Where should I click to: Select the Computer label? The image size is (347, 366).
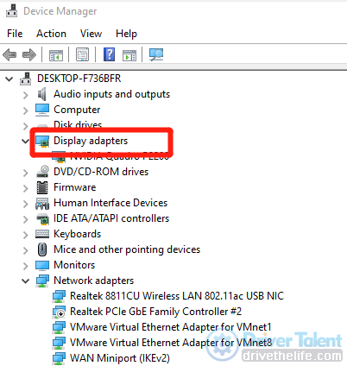77,110
